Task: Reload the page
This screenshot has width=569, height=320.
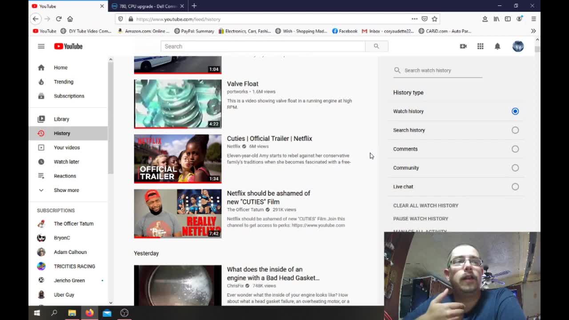Action: point(59,19)
